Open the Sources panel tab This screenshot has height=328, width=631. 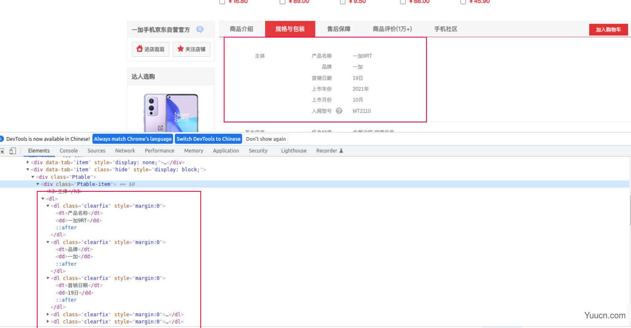pyautogui.click(x=96, y=151)
